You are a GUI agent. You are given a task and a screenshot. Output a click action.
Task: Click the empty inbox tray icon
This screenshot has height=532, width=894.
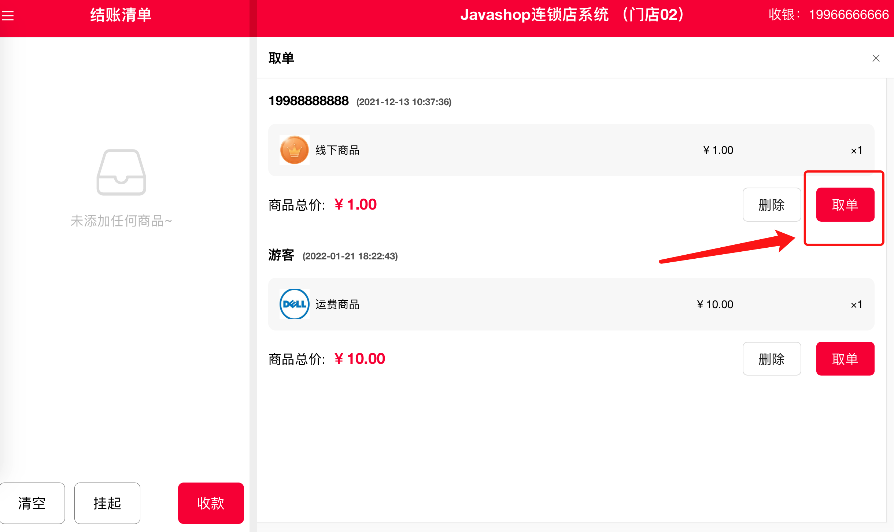point(121,172)
